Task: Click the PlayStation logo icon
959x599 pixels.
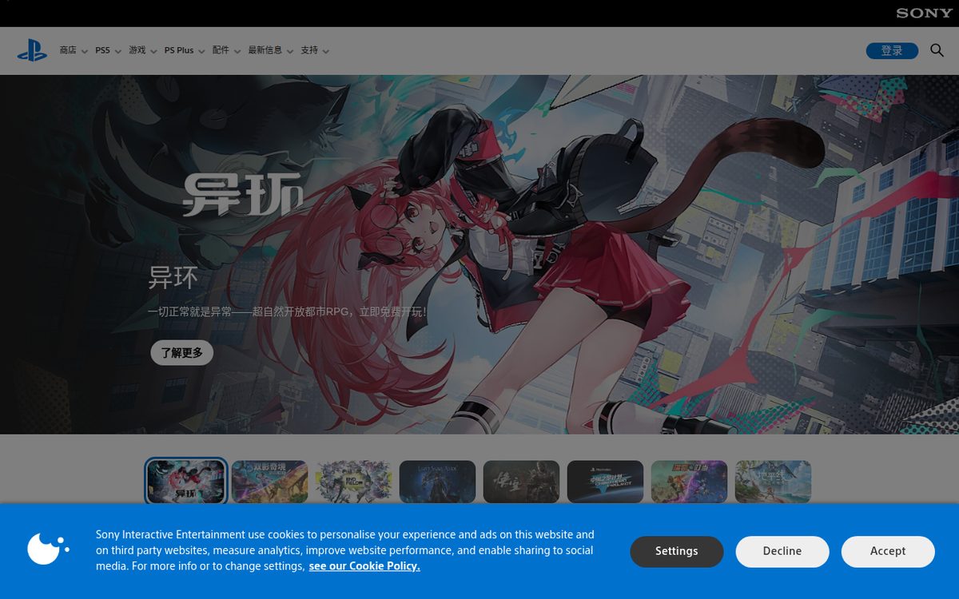Action: click(32, 50)
